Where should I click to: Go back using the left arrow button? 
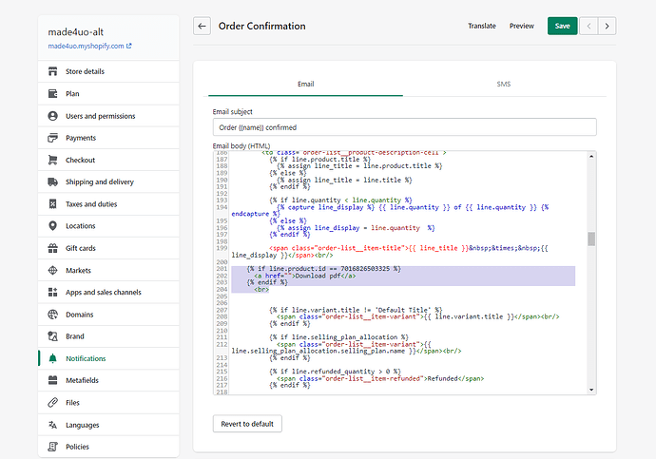tap(202, 27)
